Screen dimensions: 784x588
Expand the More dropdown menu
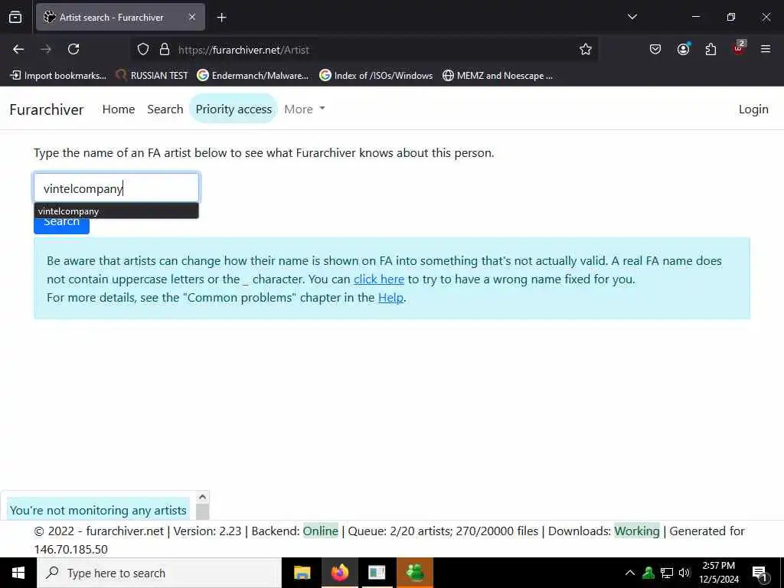(304, 109)
